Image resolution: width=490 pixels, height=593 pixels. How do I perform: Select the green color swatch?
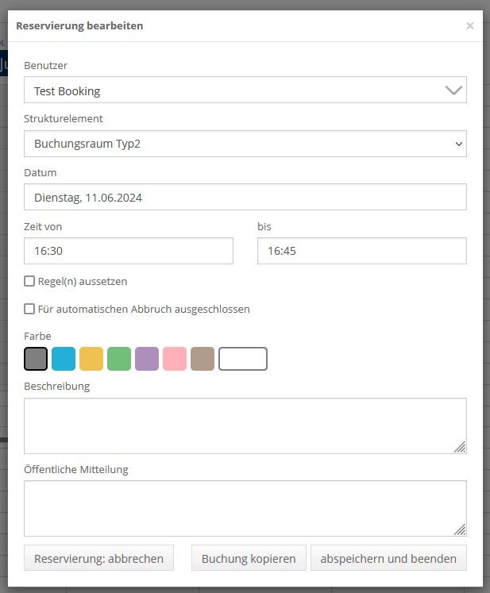pos(119,359)
